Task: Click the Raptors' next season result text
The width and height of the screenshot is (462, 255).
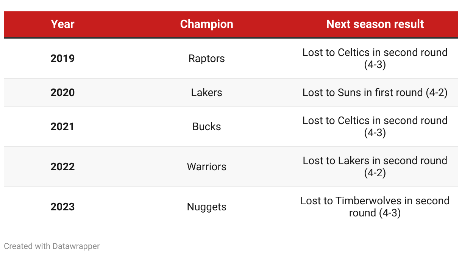Action: coord(375,59)
